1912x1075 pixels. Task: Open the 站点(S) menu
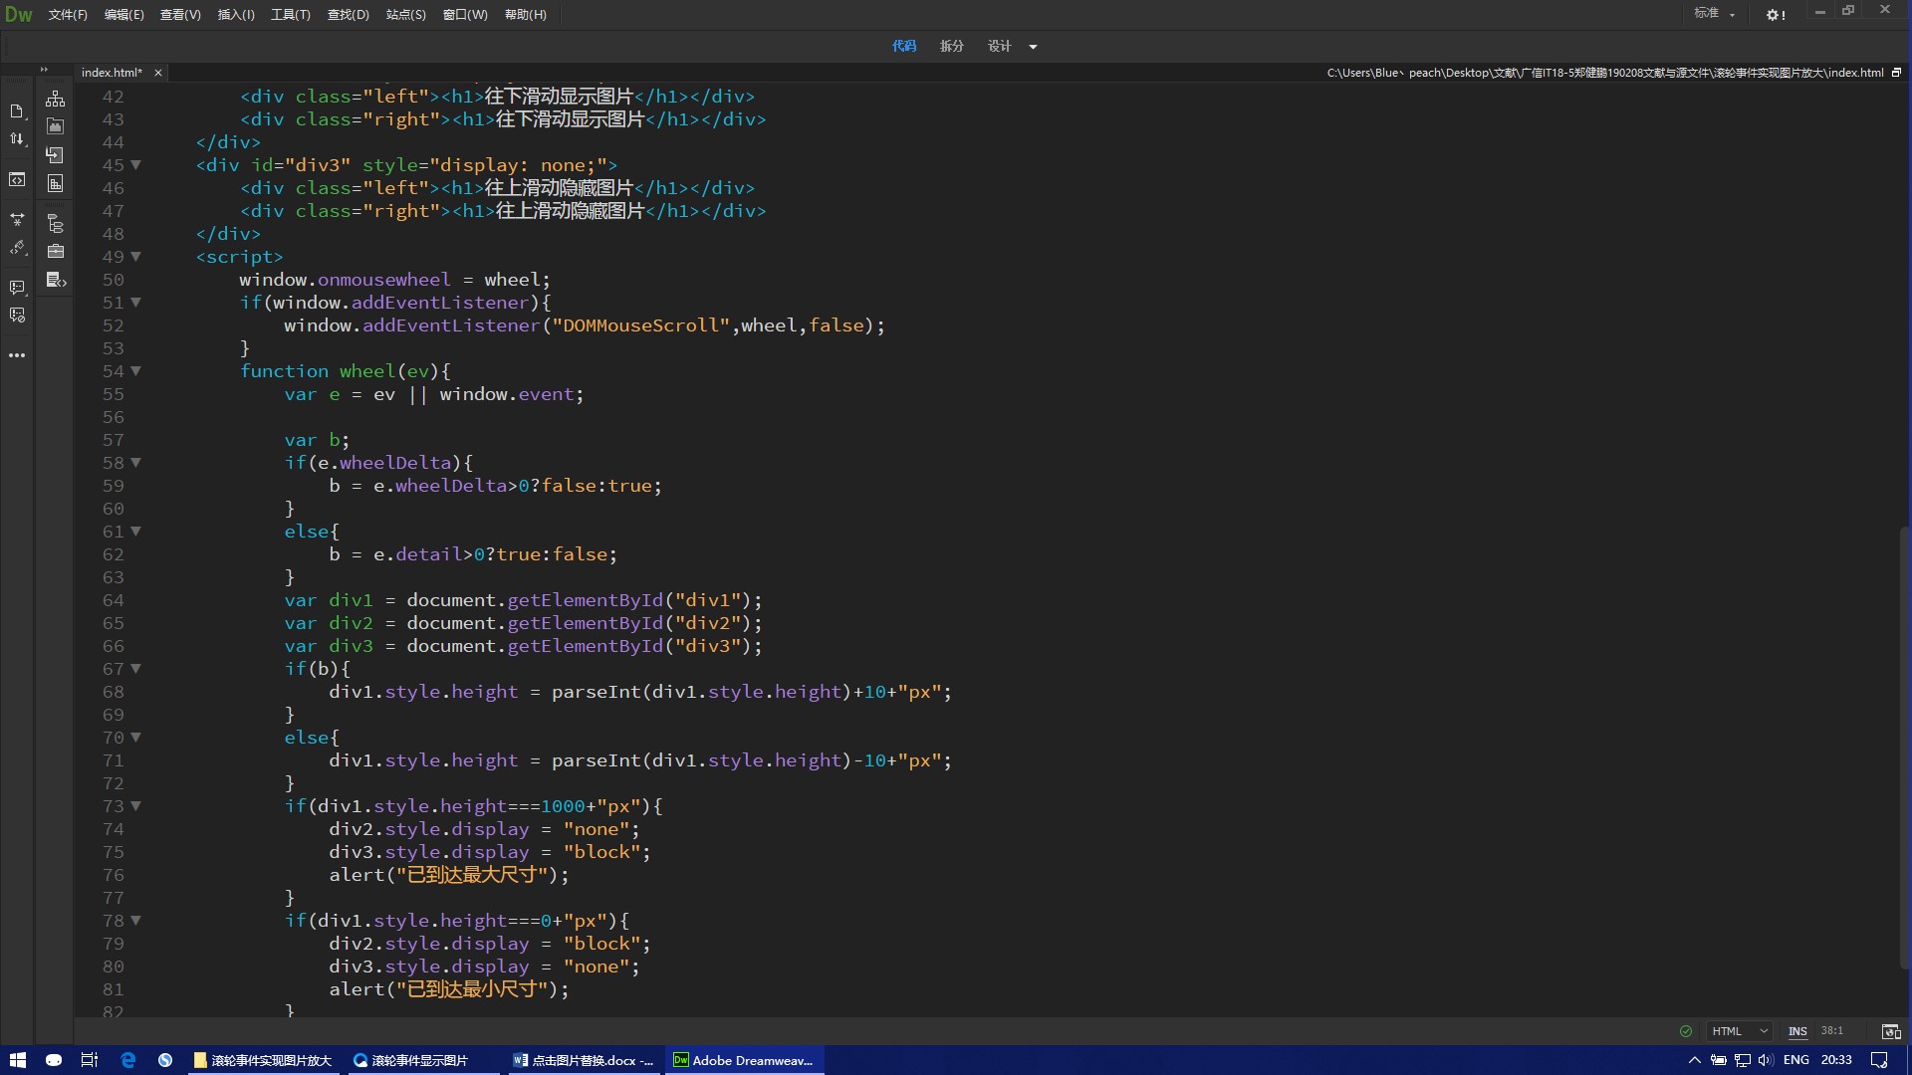pyautogui.click(x=405, y=14)
